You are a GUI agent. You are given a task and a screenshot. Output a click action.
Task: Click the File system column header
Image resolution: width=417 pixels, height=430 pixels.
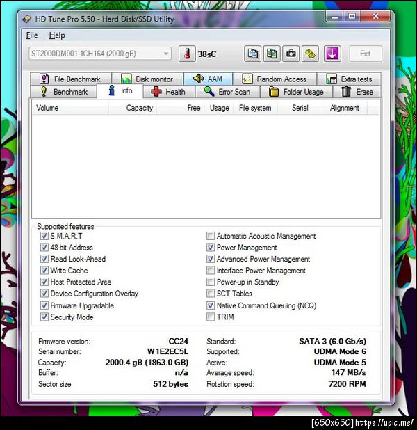pos(256,108)
